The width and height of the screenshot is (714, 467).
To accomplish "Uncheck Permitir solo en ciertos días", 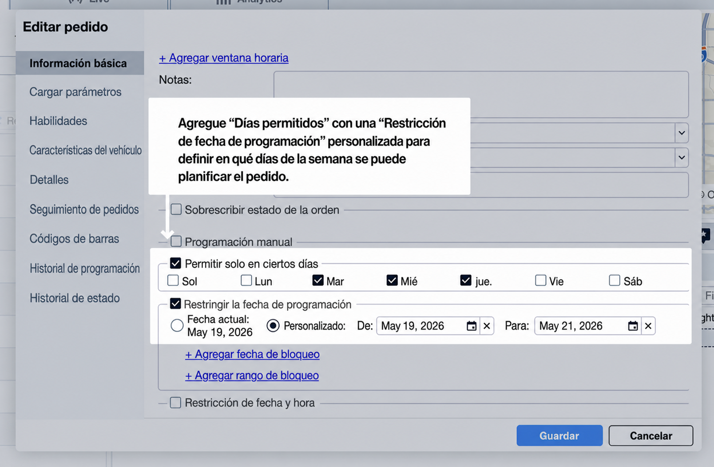I will click(x=175, y=263).
